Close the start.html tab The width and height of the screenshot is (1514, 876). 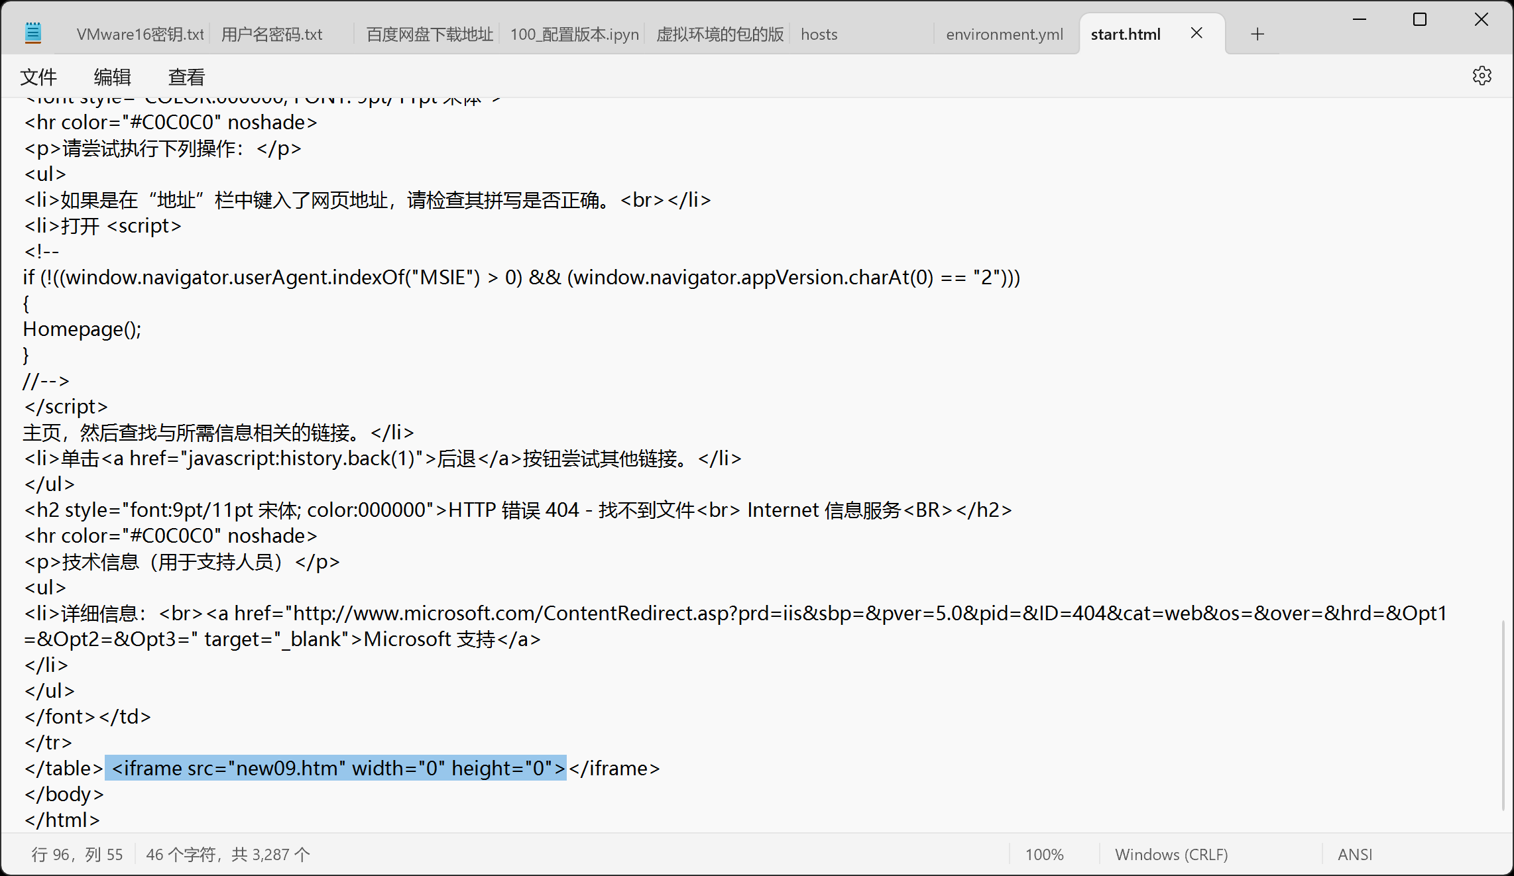[x=1196, y=33]
